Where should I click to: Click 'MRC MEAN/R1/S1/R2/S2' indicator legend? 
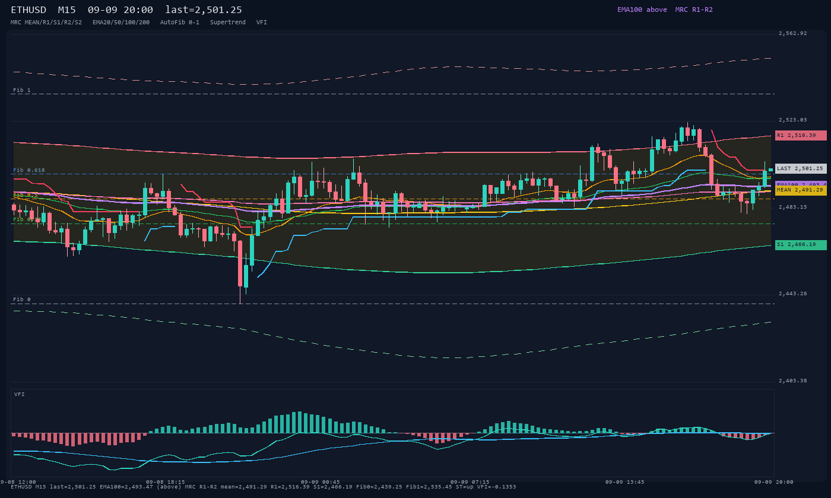point(46,22)
